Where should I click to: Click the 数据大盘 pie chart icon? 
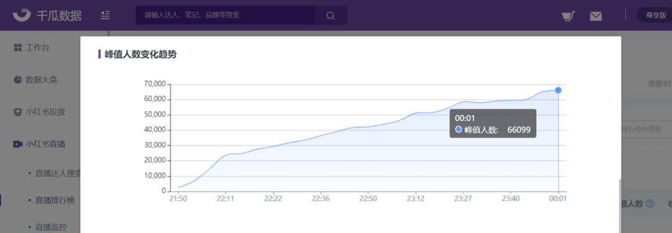click(17, 80)
